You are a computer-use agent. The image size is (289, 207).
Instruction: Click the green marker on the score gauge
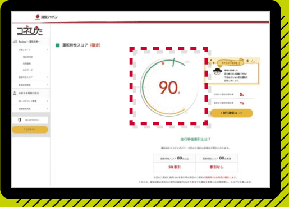[x=173, y=62]
